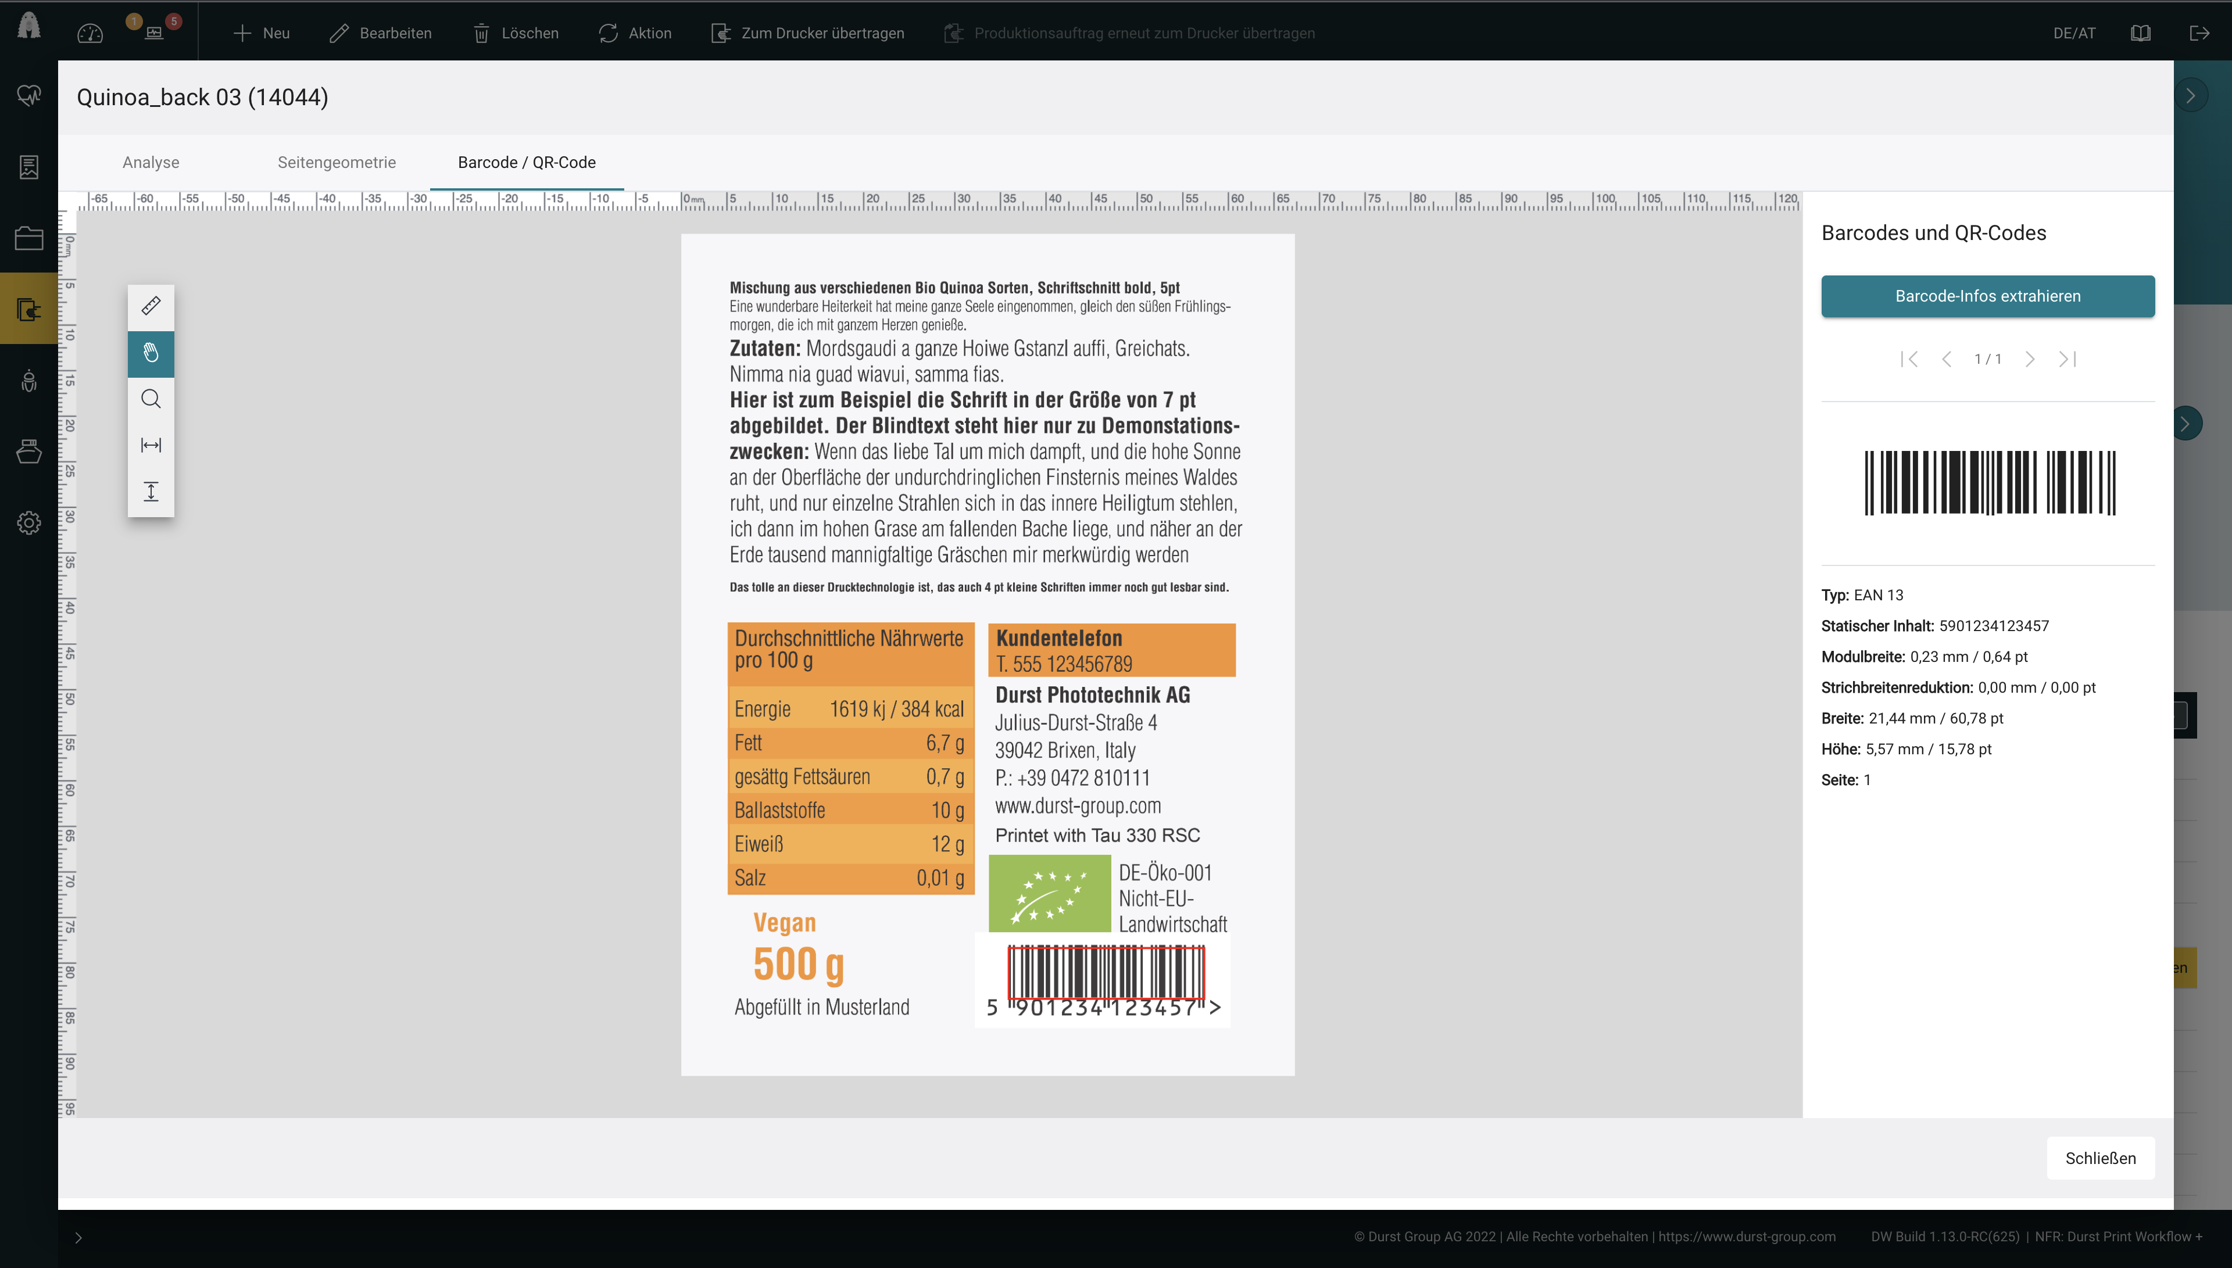The width and height of the screenshot is (2232, 1268).
Task: Switch to the Analyse tab
Action: 151,162
